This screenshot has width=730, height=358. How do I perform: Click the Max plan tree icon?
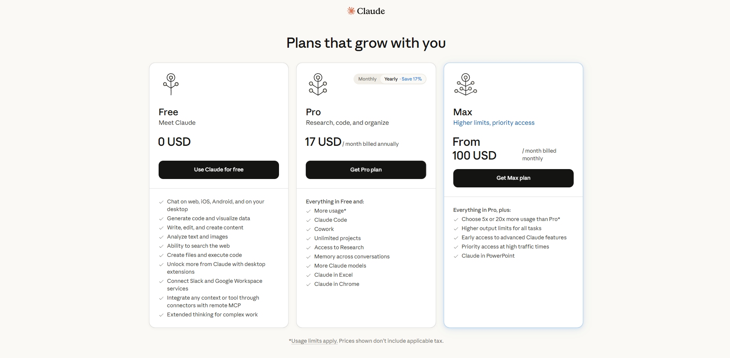pyautogui.click(x=466, y=84)
